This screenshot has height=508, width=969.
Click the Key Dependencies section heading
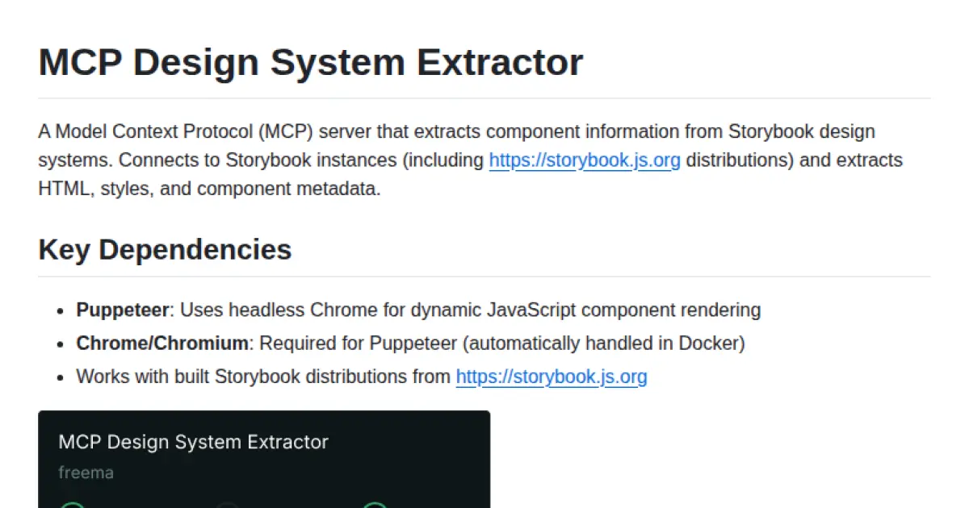pyautogui.click(x=165, y=249)
